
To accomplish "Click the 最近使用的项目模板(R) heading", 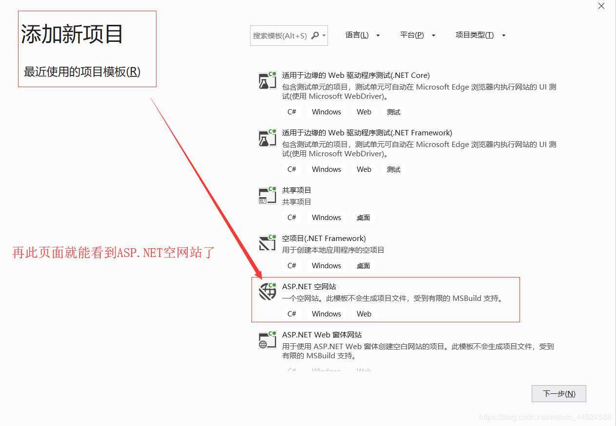I will coord(82,72).
